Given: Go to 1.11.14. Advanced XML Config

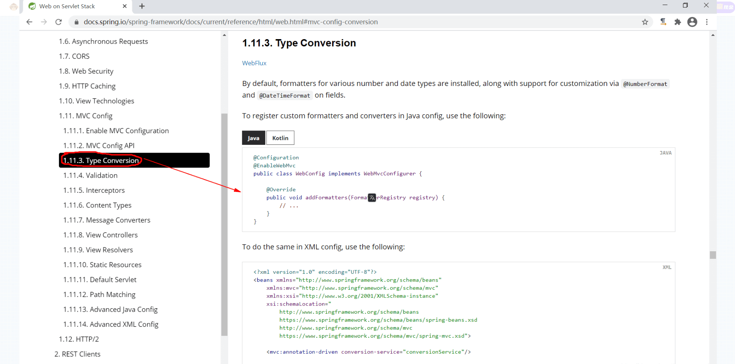Looking at the screenshot, I should coord(111,325).
